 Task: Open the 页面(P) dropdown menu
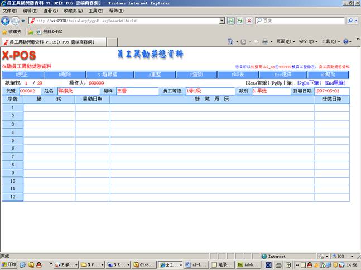(285, 42)
